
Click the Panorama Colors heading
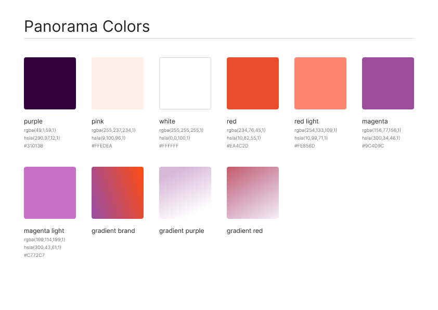tap(87, 27)
